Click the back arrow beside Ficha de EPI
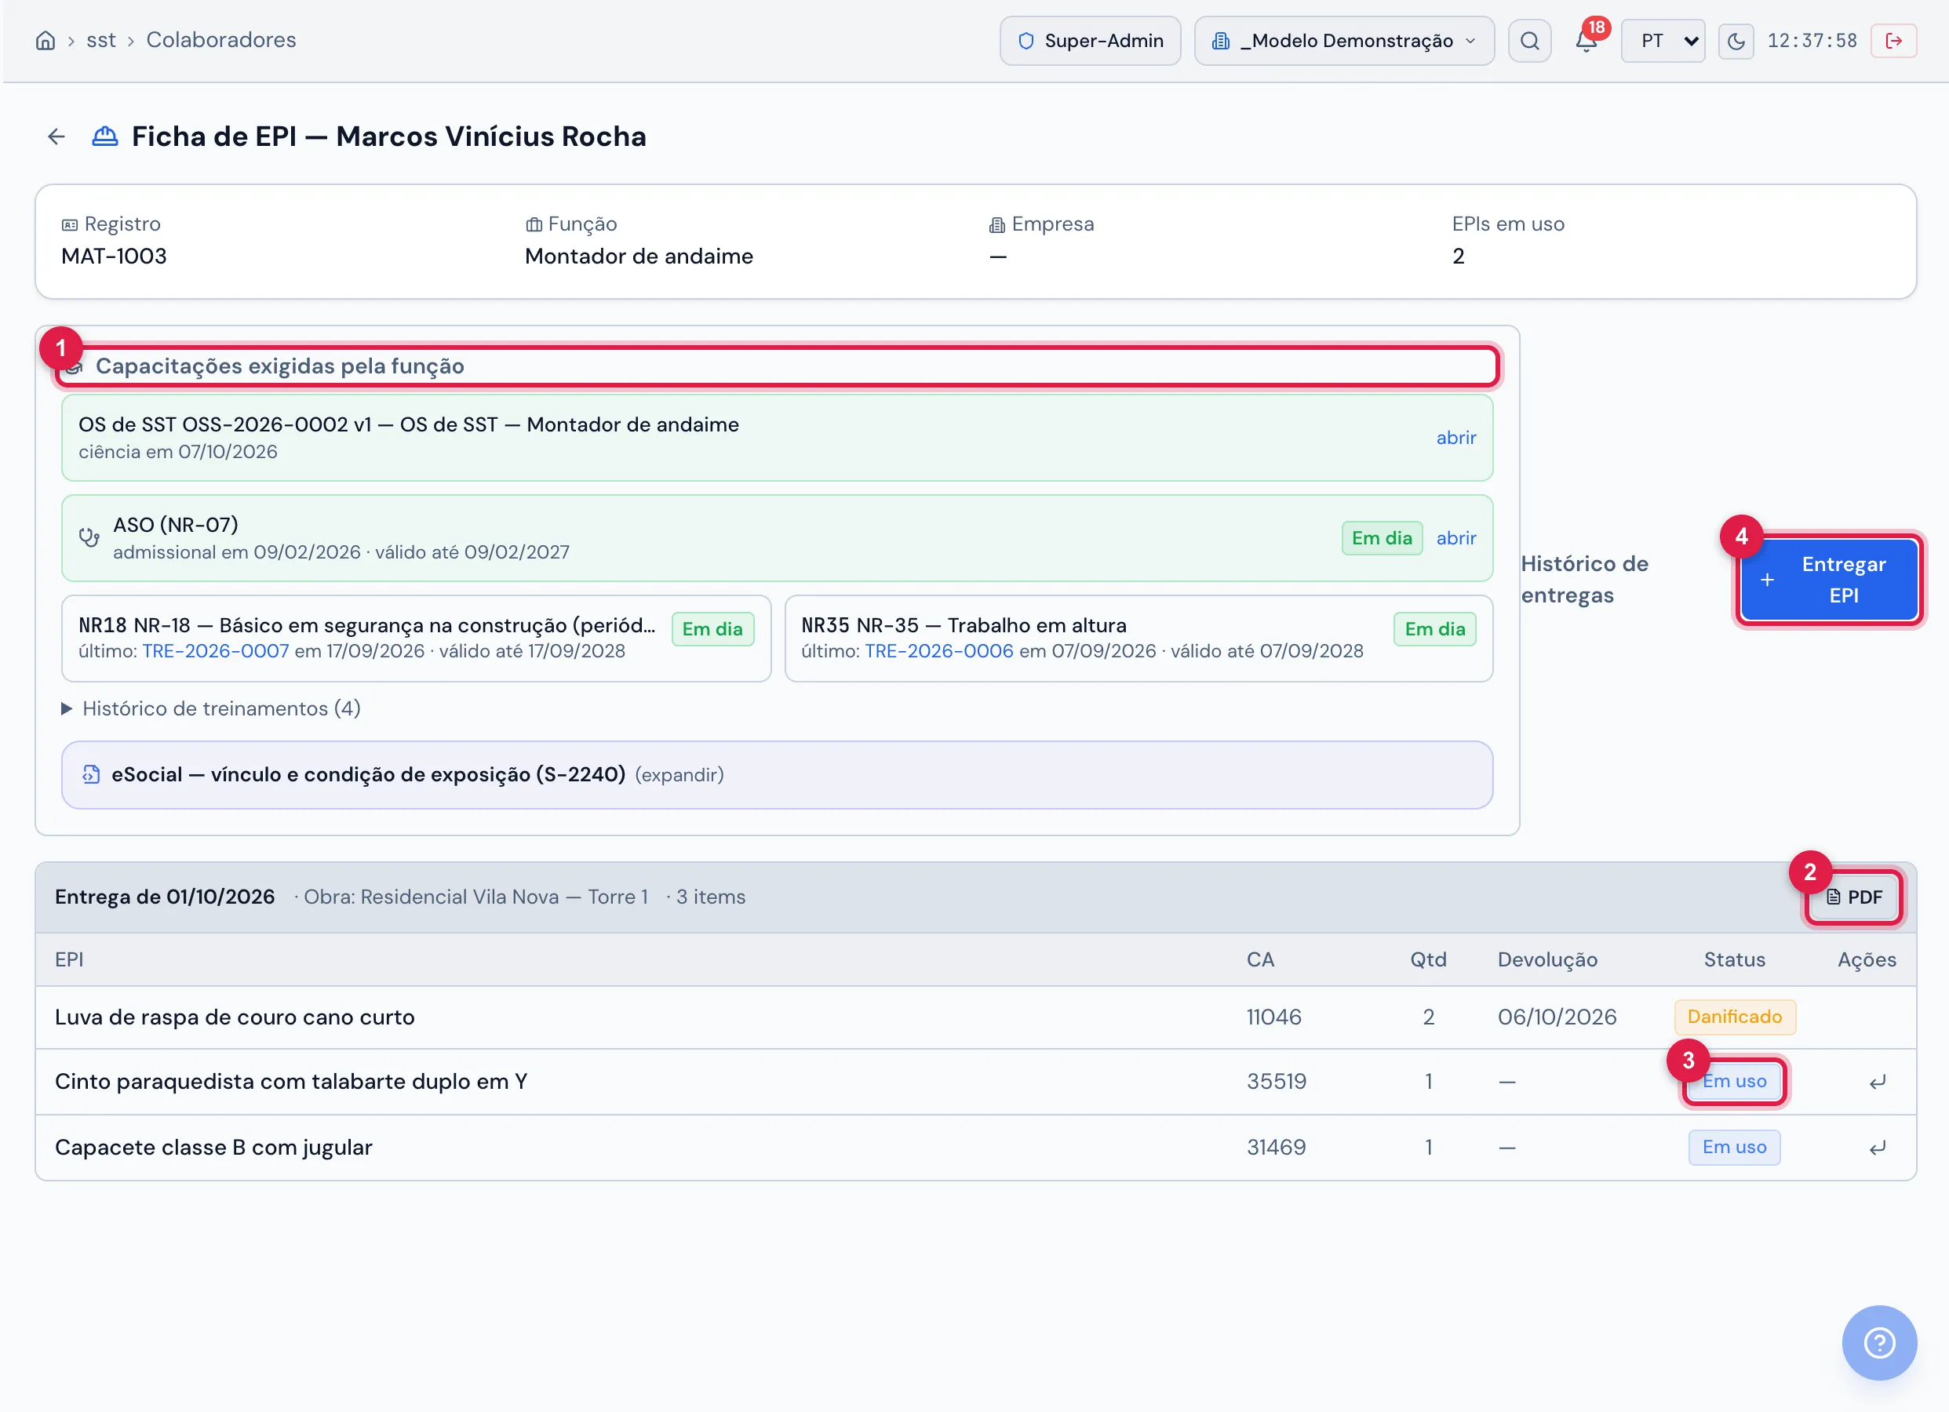The height and width of the screenshot is (1412, 1949). click(x=56, y=136)
